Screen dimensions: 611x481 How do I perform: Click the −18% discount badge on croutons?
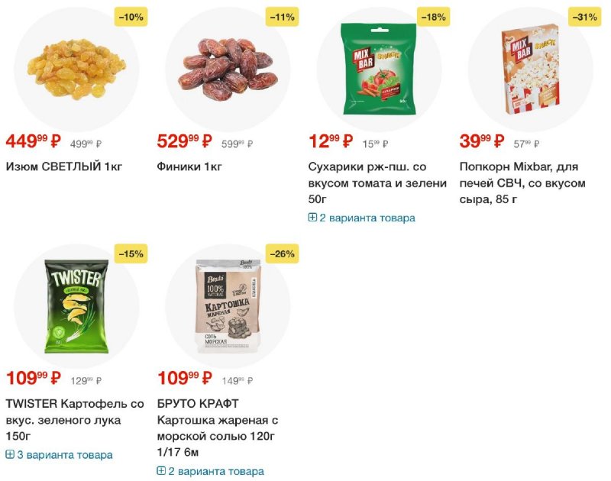[x=433, y=17]
